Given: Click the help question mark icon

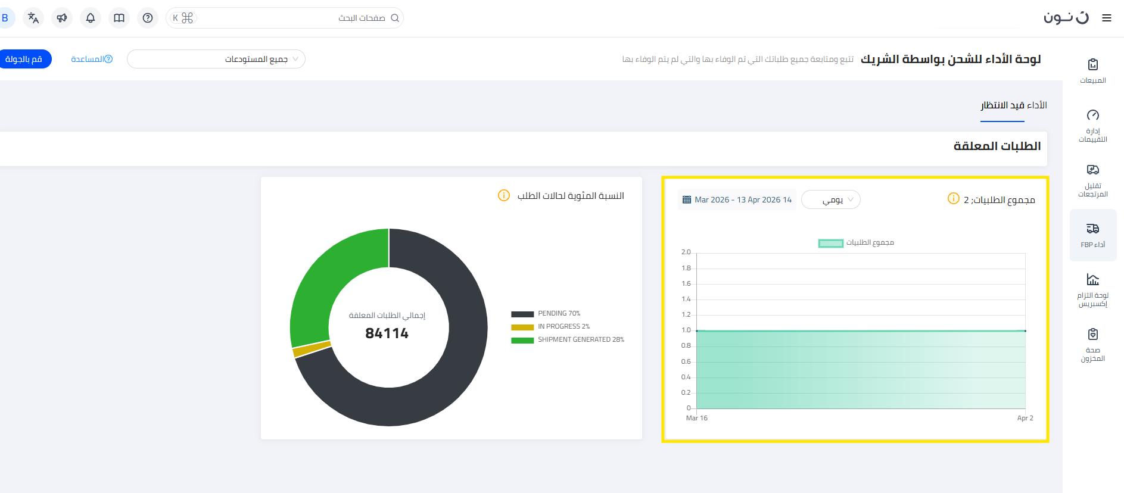Looking at the screenshot, I should (x=148, y=18).
